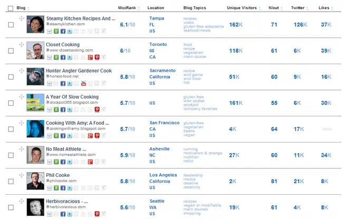The width and height of the screenshot is (344, 220).
Task: Toggle the select-all checkbox in the header
Action: (11, 8)
